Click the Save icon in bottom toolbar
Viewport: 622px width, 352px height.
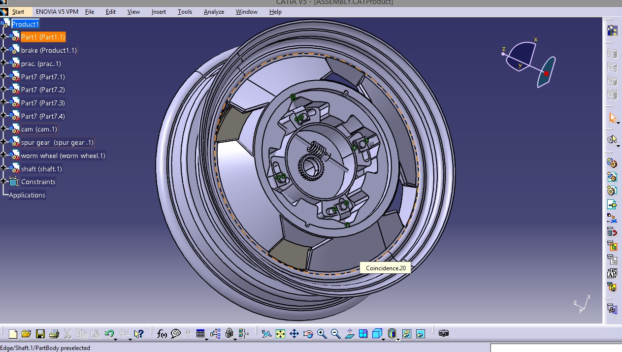(40, 334)
